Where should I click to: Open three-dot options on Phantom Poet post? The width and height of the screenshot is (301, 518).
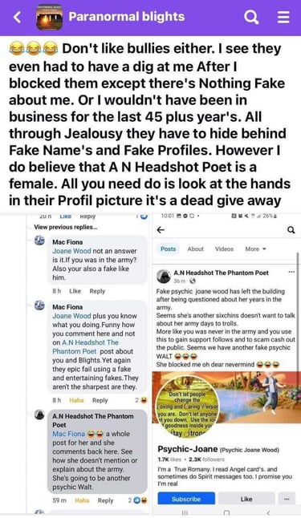291,272
